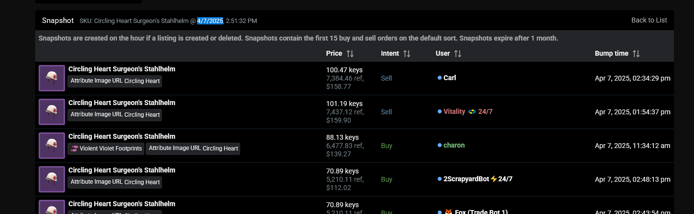This screenshot has height=214, width=694.
Task: Open item image in 2ScrapyardBot's listing
Action: click(x=52, y=179)
